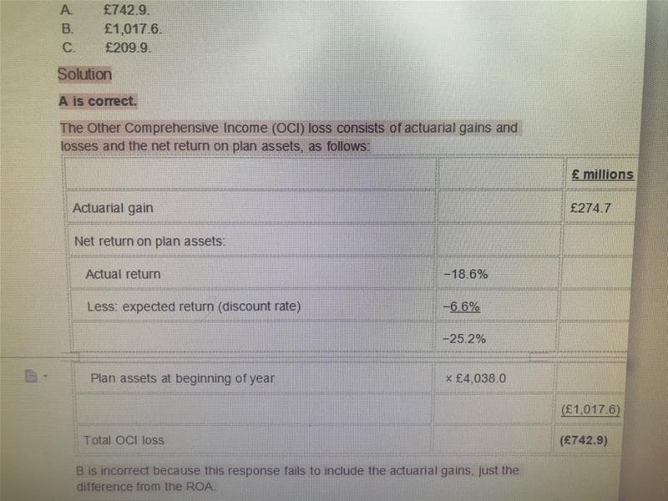Click the Total OCI loss label

(124, 440)
